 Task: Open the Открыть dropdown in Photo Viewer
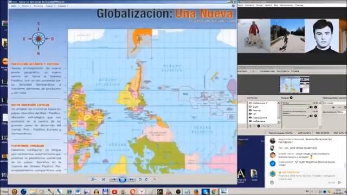click(63, 6)
